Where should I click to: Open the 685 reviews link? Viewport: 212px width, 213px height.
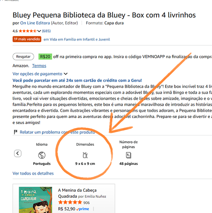[x=46, y=31]
